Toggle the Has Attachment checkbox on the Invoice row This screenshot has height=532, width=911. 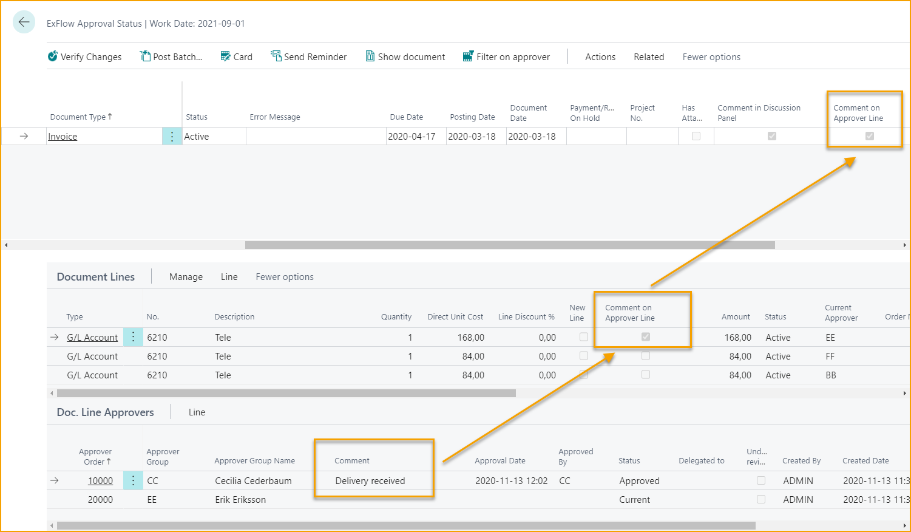coord(696,136)
